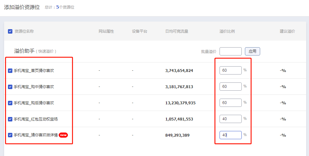Click the 设备平台 column header
This screenshot has width=309, height=156.
click(140, 31)
